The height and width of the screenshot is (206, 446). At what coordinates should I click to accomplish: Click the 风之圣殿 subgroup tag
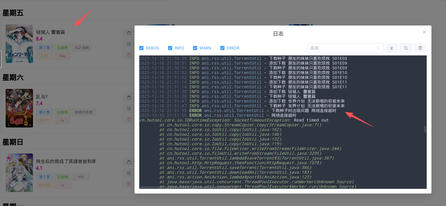82,47
